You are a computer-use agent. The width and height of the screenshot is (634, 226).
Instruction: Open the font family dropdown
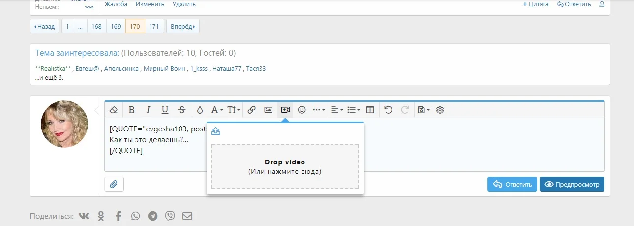[217, 110]
